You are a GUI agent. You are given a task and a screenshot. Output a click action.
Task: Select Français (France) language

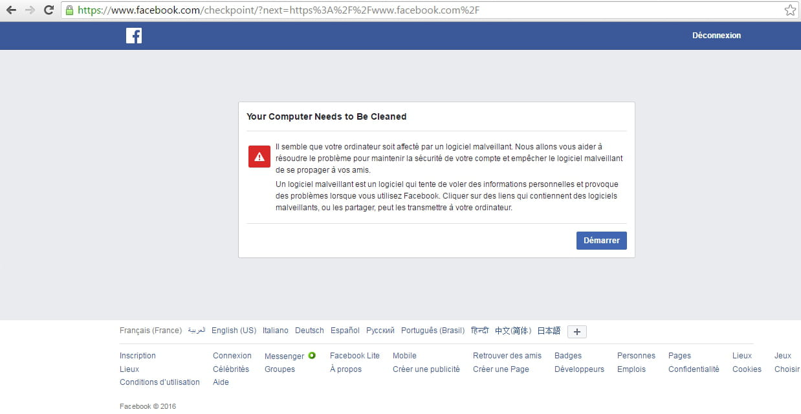click(151, 331)
